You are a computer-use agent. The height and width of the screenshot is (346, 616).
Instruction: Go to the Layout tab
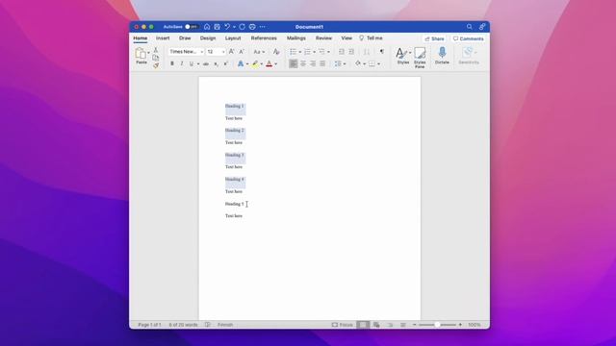(x=233, y=38)
